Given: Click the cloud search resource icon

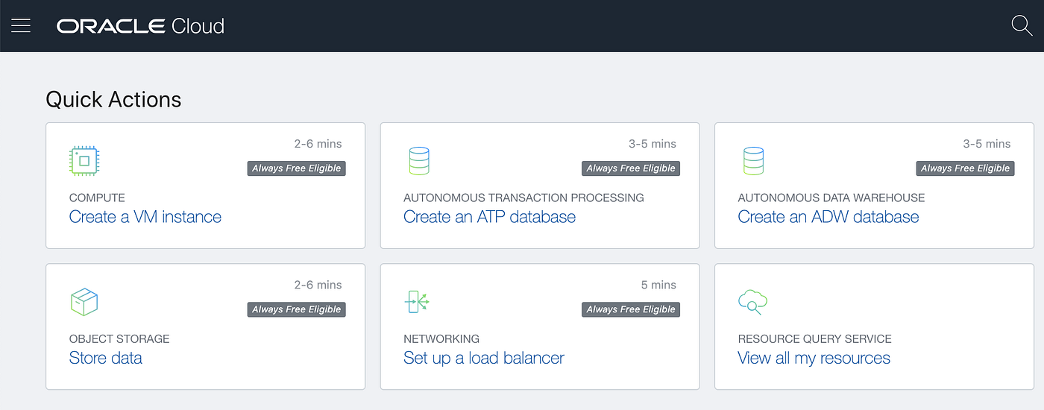Looking at the screenshot, I should point(752,302).
